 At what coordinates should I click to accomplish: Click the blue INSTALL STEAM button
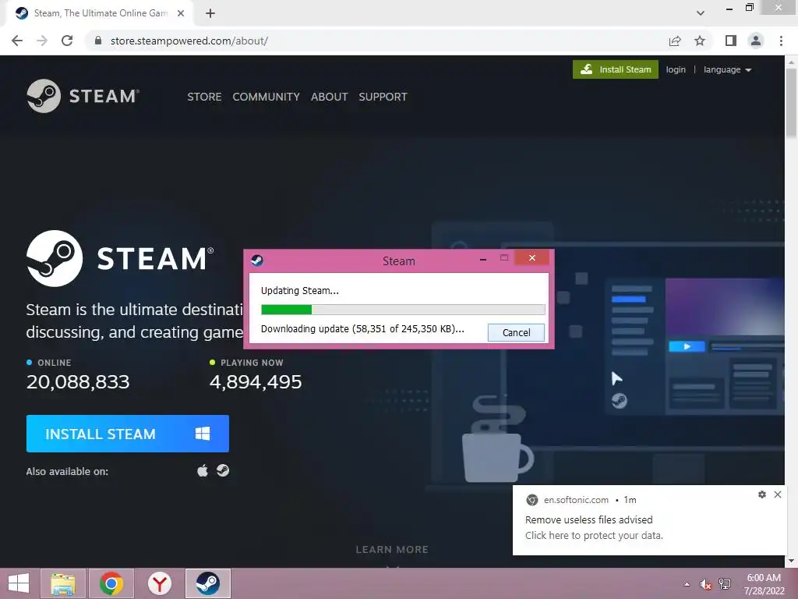pos(127,434)
